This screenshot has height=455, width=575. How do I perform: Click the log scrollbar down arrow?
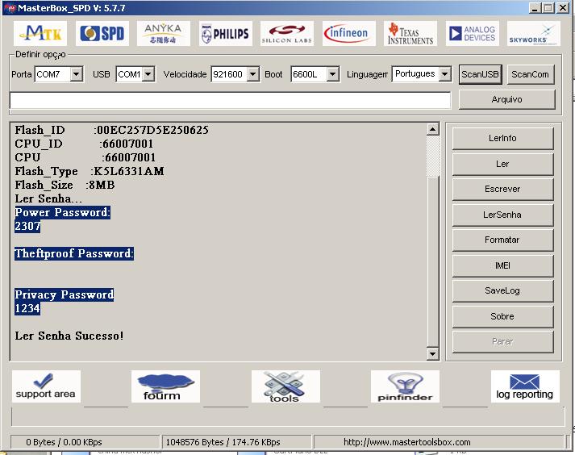coord(433,353)
